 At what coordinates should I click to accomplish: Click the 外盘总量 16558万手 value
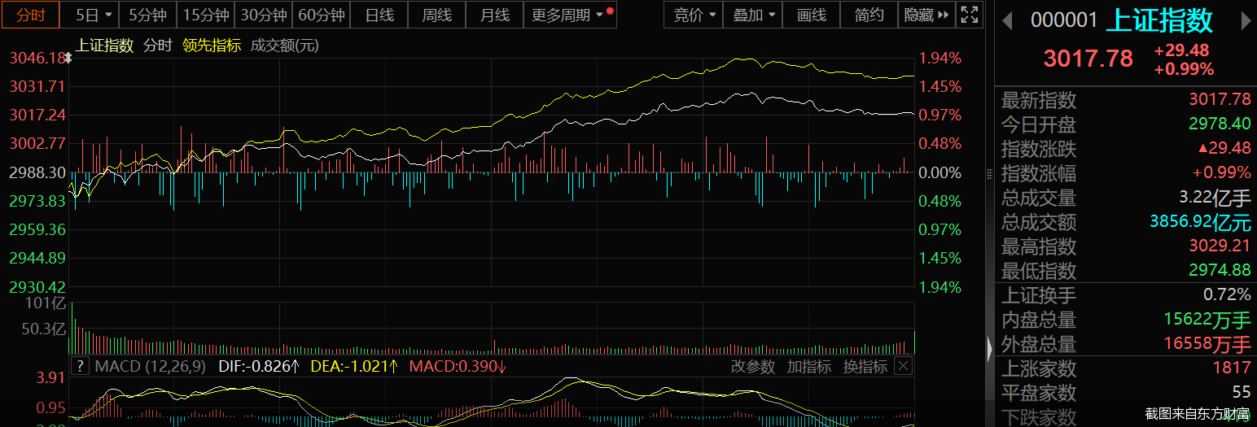(1207, 344)
